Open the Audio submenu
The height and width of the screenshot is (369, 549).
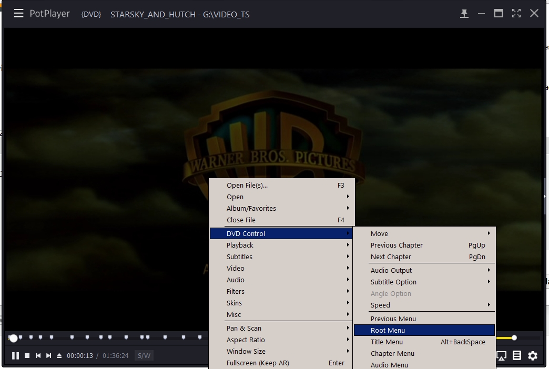[282, 280]
